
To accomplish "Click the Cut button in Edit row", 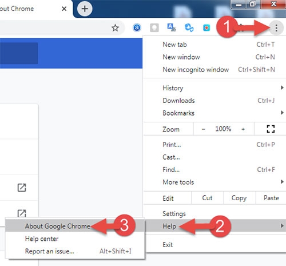I will point(208,198).
